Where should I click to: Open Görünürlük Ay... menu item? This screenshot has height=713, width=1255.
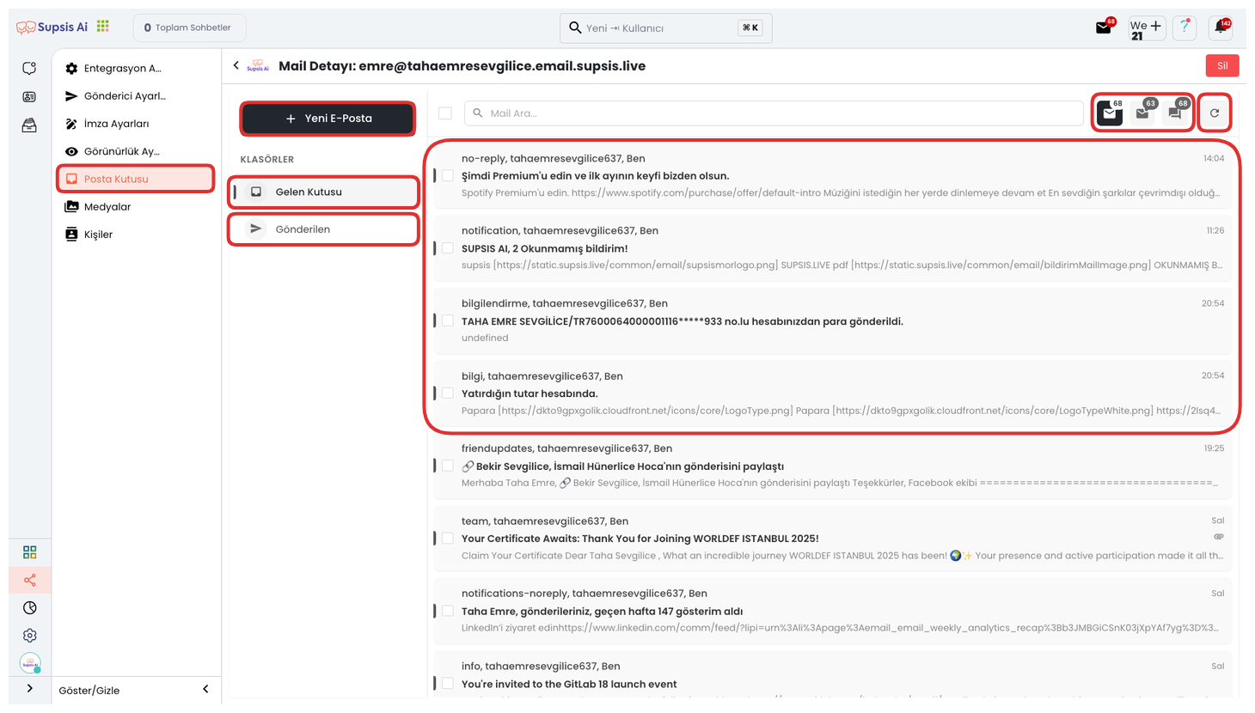tap(136, 151)
